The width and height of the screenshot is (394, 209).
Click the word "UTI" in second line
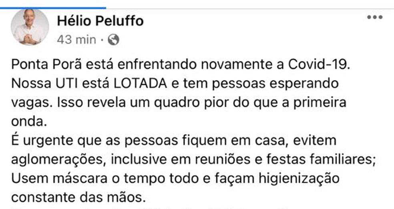(67, 83)
